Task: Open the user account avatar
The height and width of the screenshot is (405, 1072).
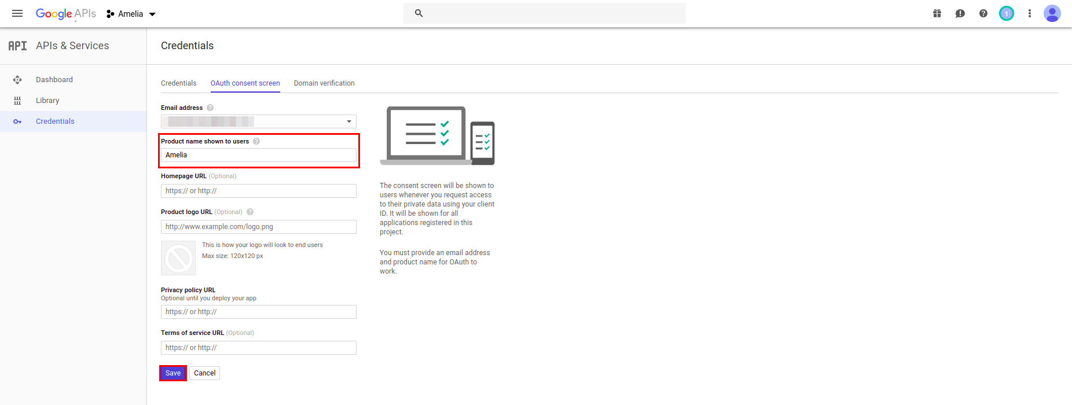Action: (1052, 13)
